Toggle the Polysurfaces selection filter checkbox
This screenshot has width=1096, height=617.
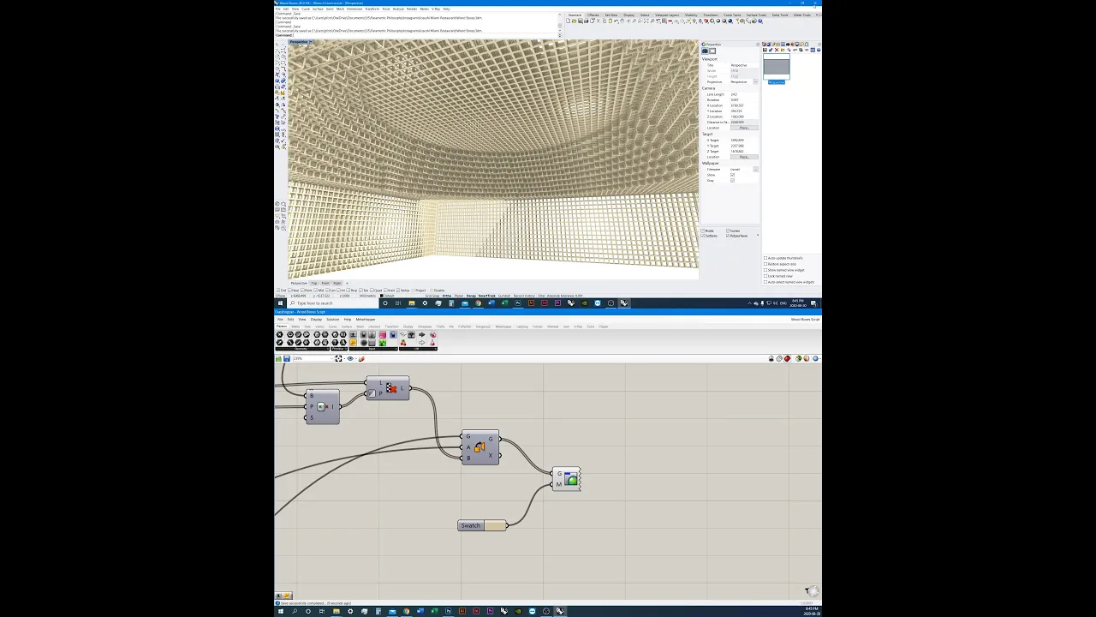pos(728,236)
